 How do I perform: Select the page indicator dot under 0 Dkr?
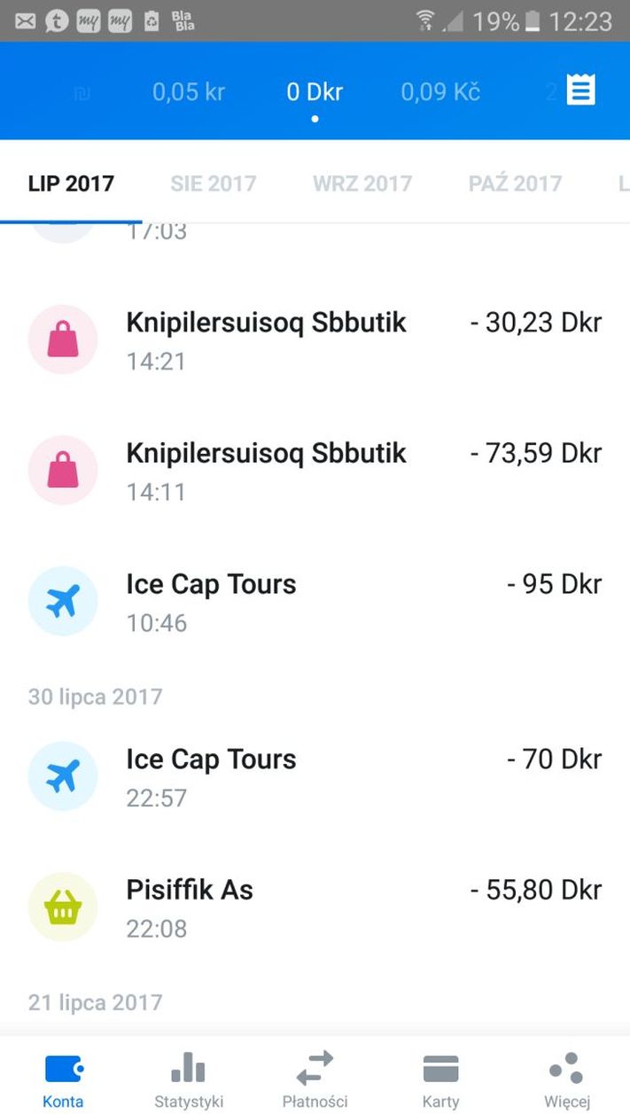314,118
